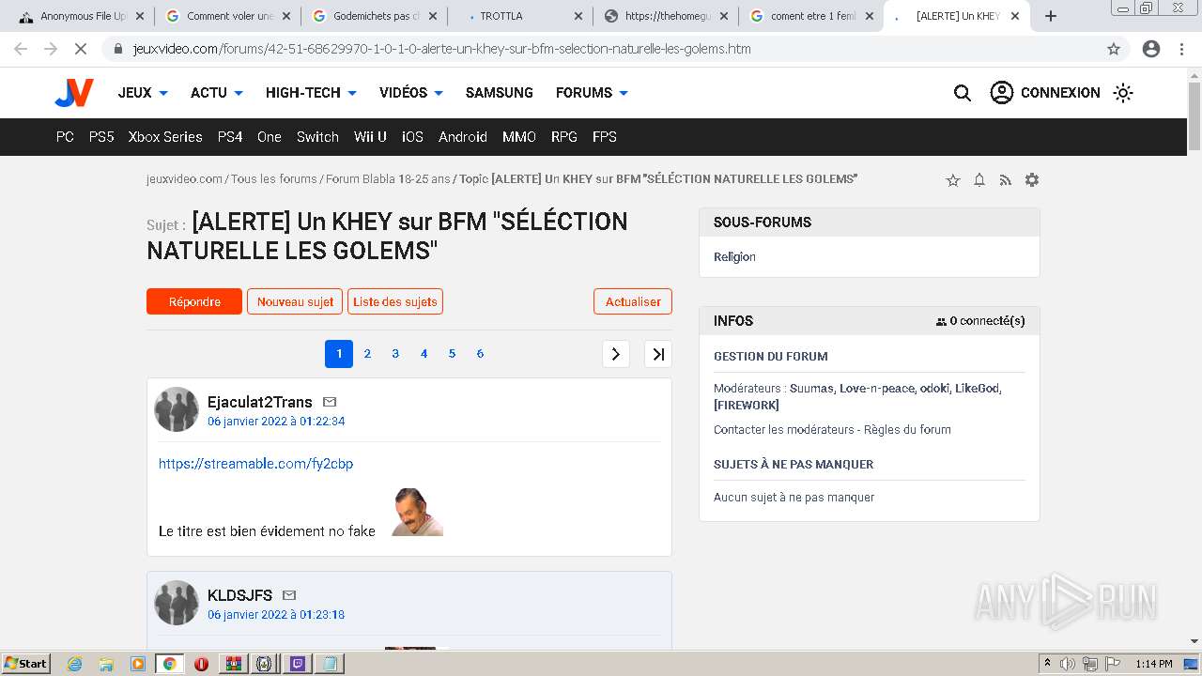Select the FPS category
Screen dimensions: 1202x676
pyautogui.click(x=605, y=137)
